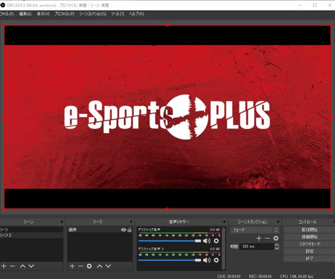Image resolution: width=335 pixels, height=279 pixels.
Task: Start recording with the 録画開始 button
Action: pyautogui.click(x=309, y=237)
